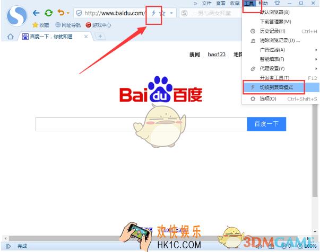Open 选项(O) settings menu item

(281, 99)
